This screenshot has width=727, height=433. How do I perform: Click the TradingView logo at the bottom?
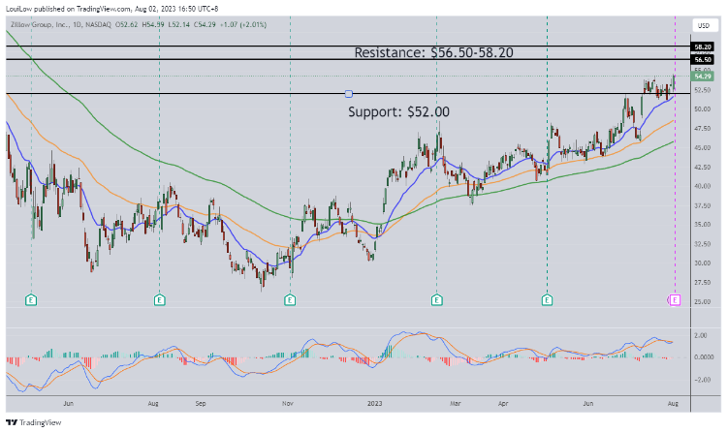[x=33, y=422]
